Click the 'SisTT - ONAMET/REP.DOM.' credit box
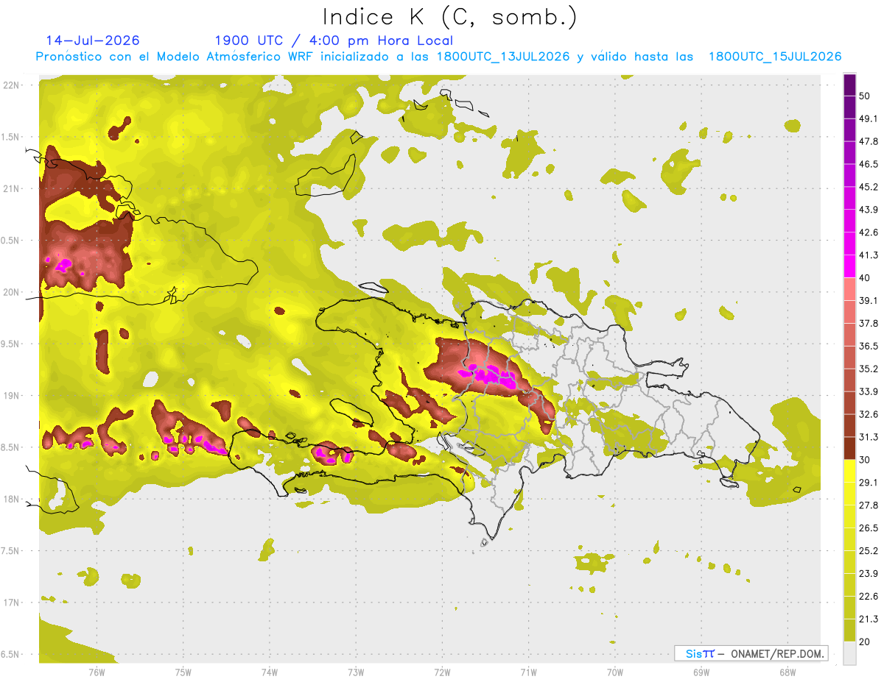 click(x=751, y=653)
